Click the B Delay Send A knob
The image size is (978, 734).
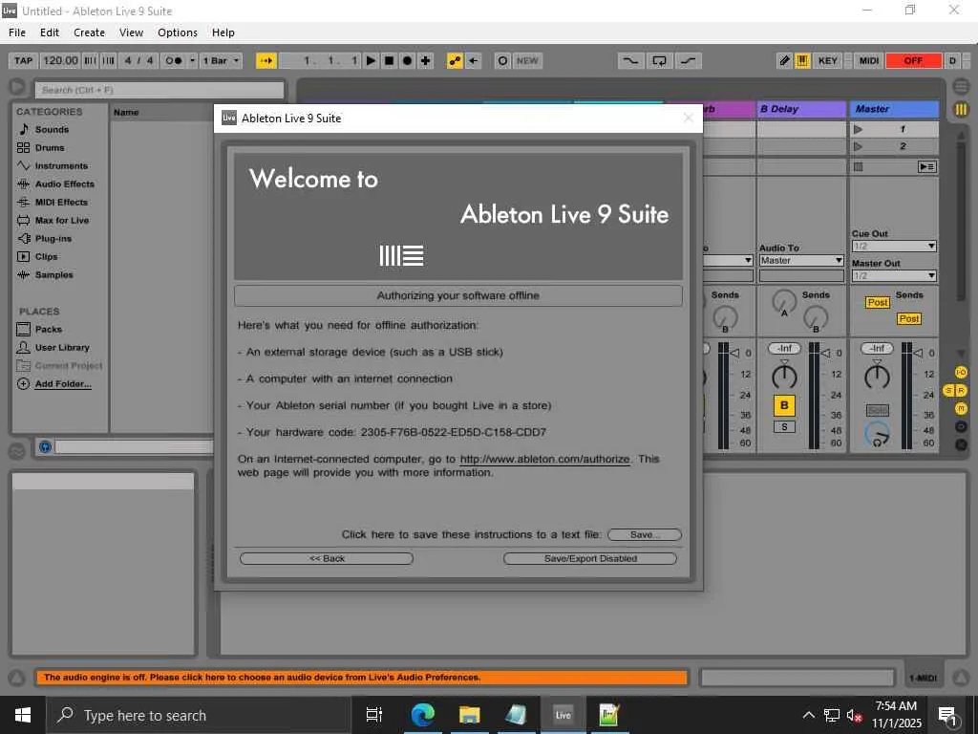[x=784, y=301]
